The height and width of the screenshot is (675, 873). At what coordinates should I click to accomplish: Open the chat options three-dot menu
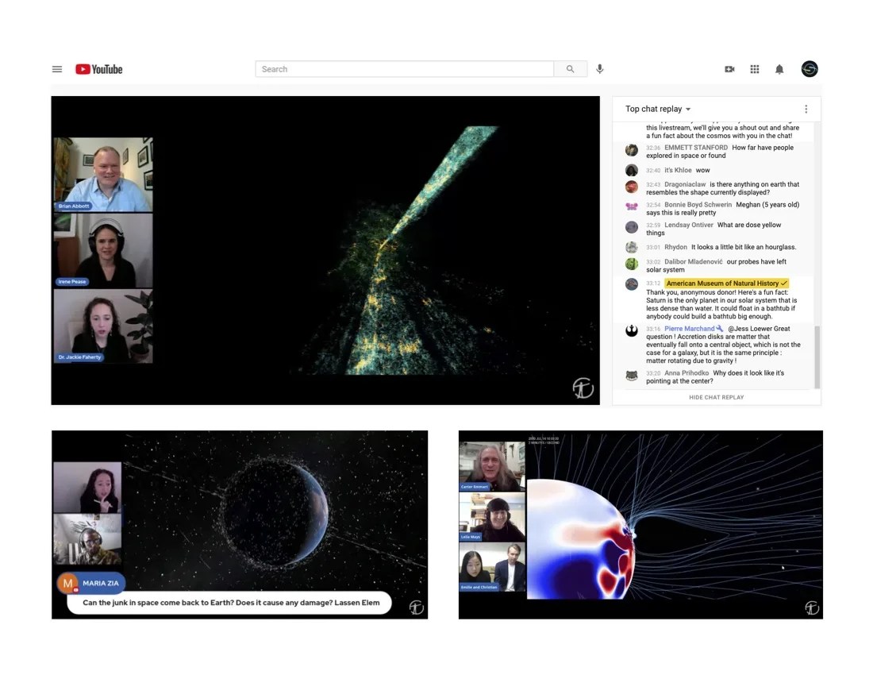[x=806, y=109]
